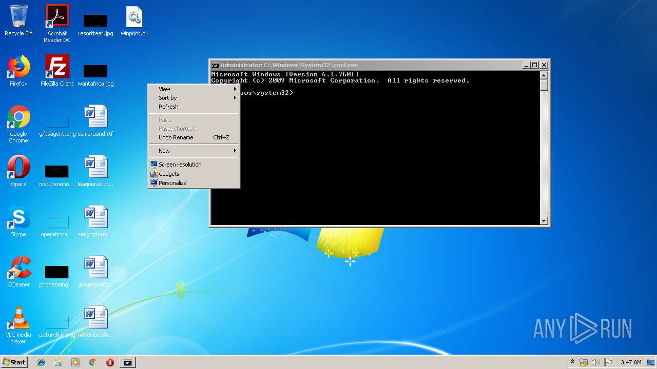657x369 pixels.
Task: Choose Refresh from the context menu
Action: click(194, 107)
